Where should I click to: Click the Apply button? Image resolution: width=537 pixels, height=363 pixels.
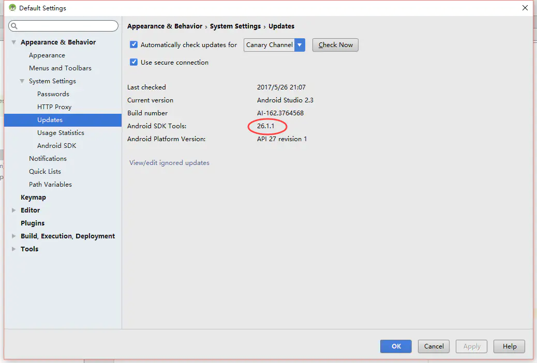coord(472,346)
